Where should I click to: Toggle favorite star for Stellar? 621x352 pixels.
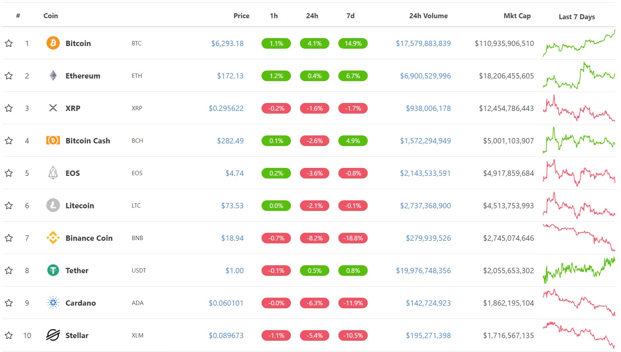tap(9, 335)
